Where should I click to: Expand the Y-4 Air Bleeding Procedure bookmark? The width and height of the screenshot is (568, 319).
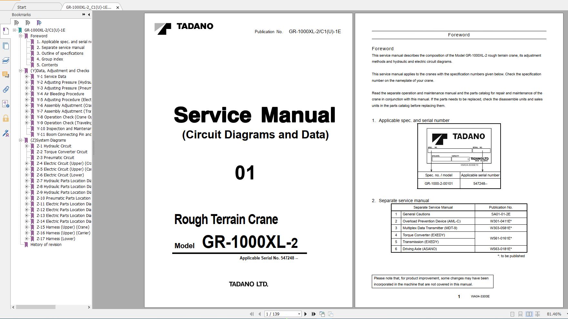[x=27, y=94]
